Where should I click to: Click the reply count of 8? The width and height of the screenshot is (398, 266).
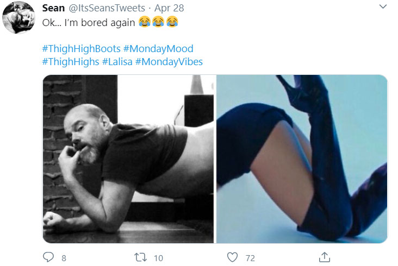pyautogui.click(x=64, y=258)
